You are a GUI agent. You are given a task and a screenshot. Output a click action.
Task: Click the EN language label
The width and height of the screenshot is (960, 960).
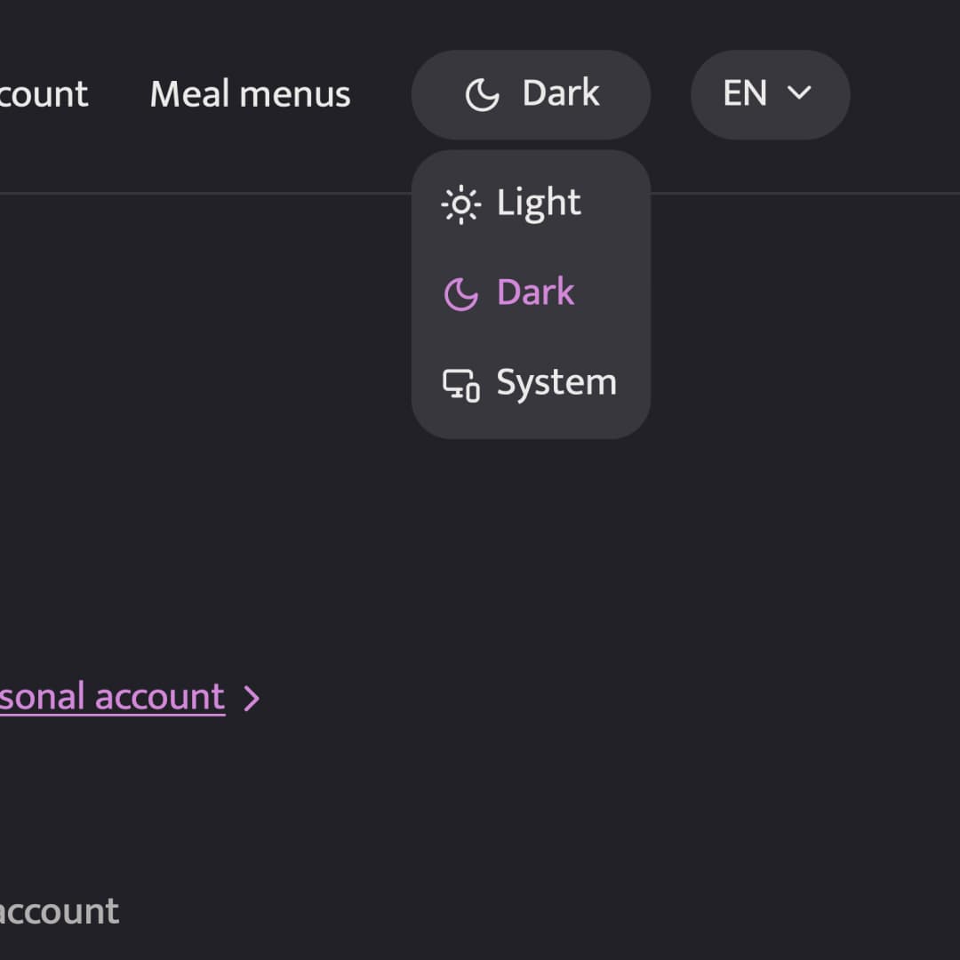[745, 93]
